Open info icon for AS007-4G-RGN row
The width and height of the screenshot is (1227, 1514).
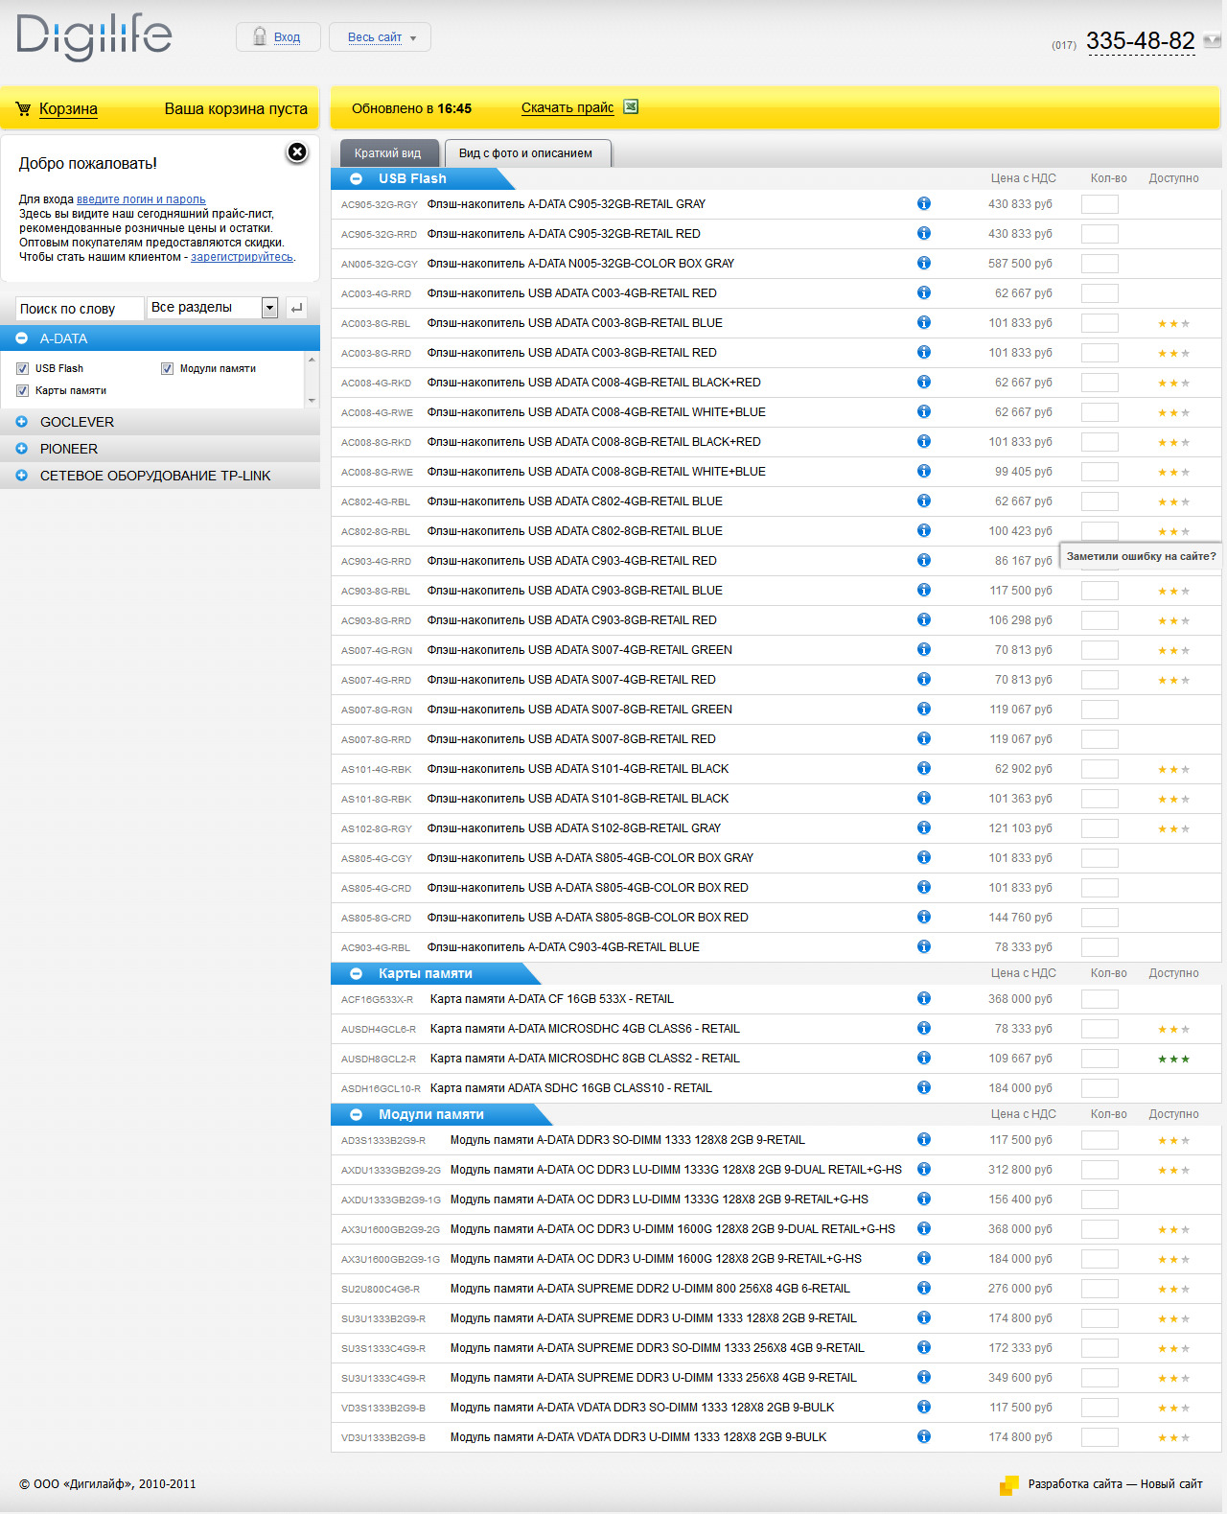(x=924, y=649)
